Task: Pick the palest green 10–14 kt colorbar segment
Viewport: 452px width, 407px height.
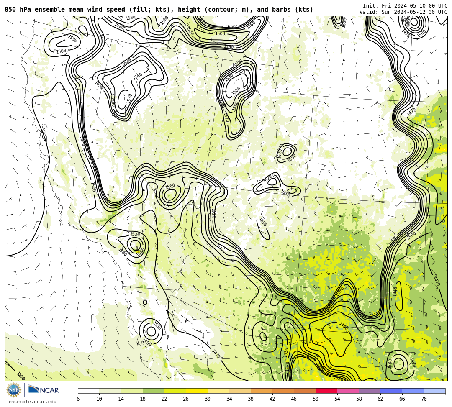Action: click(x=110, y=391)
